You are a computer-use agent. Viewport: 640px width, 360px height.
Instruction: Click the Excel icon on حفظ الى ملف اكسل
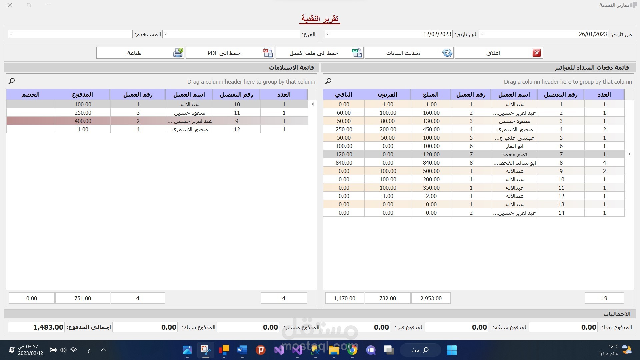coord(357,53)
